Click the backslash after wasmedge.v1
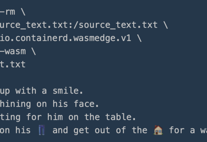Image resolution: width=207 pixels, height=142 pixels. [x=140, y=38]
